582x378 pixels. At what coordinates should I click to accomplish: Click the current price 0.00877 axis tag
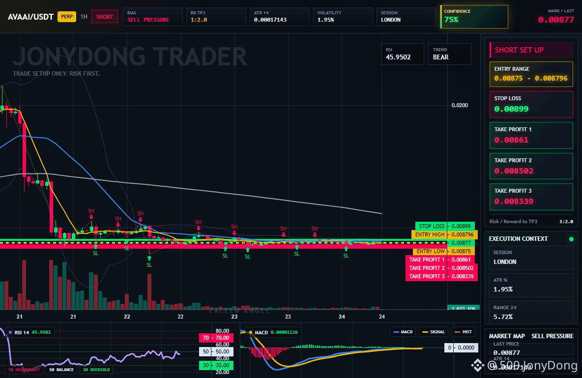click(461, 243)
